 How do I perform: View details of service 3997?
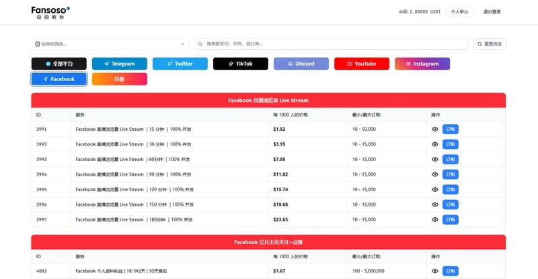pyautogui.click(x=434, y=220)
